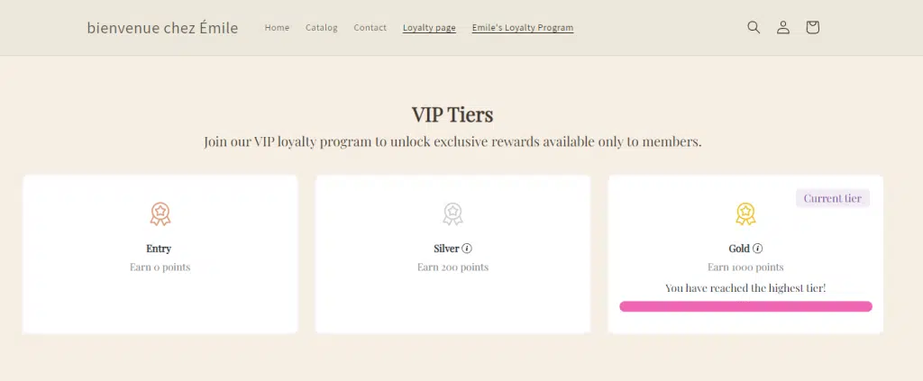
Task: Go to the Home menu item
Action: (x=277, y=28)
